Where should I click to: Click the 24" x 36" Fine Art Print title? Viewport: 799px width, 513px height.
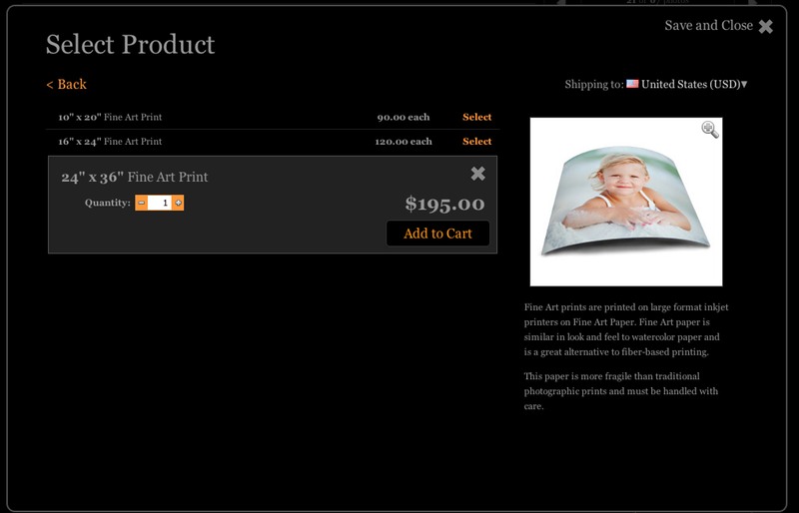click(135, 177)
